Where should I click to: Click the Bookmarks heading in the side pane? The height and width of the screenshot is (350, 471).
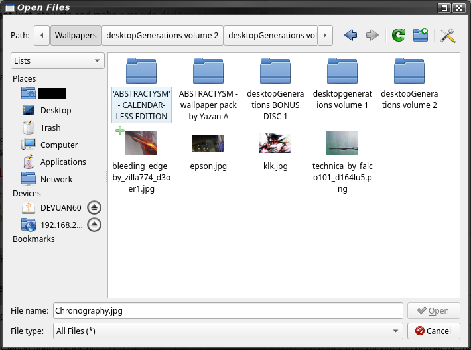[x=34, y=239]
